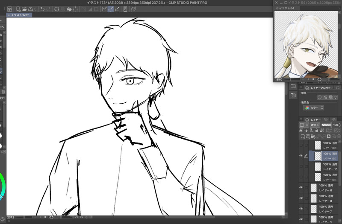Click the color wheel ring

click(x=2, y=186)
